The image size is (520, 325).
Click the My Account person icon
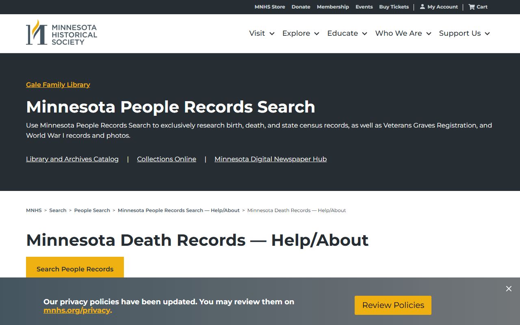coord(422,6)
